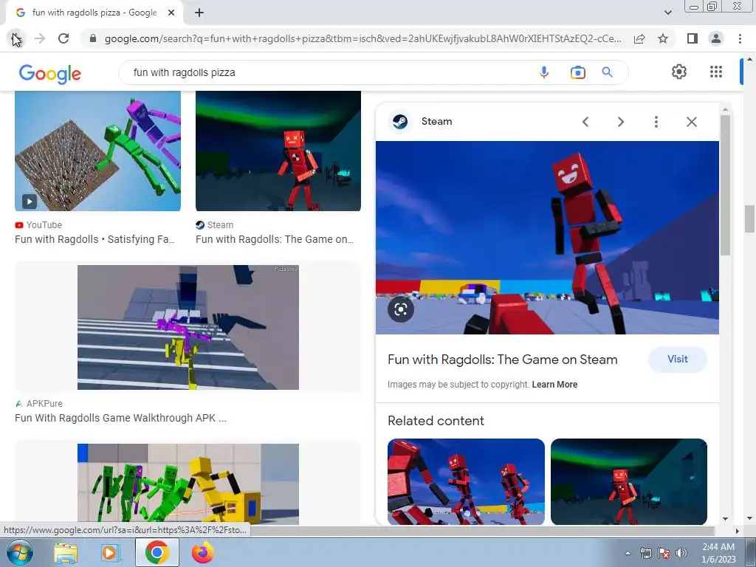
Task: Launch Firefox from the taskbar
Action: pos(202,553)
